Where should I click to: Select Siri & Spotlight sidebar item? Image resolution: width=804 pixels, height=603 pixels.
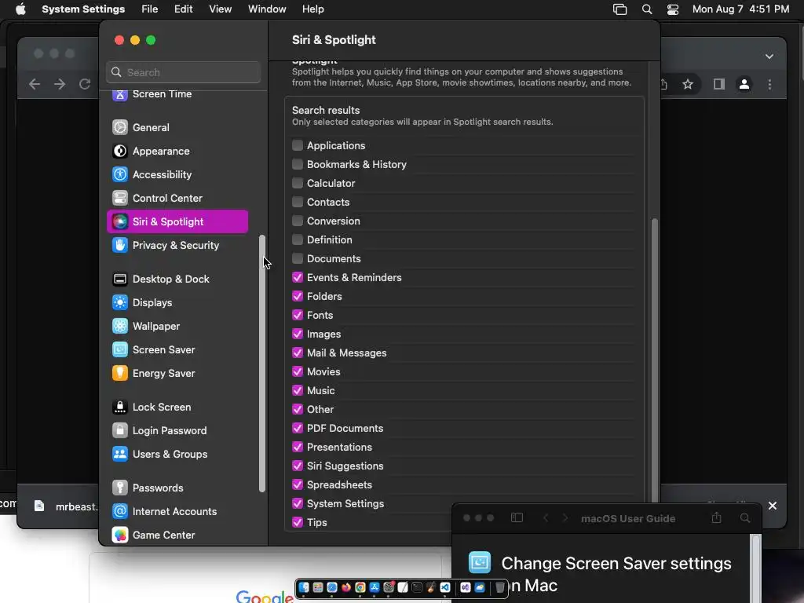(x=177, y=221)
